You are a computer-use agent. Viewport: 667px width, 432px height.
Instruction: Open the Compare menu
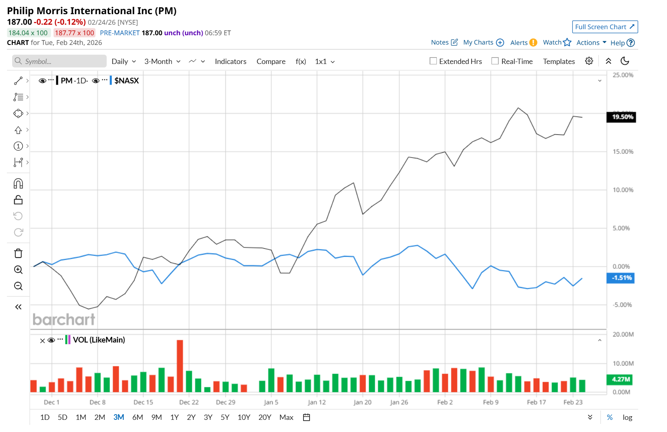tap(271, 62)
